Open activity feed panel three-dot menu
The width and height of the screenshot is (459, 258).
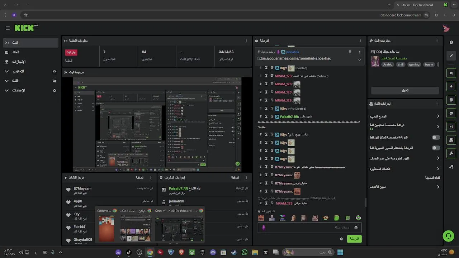coord(151,177)
